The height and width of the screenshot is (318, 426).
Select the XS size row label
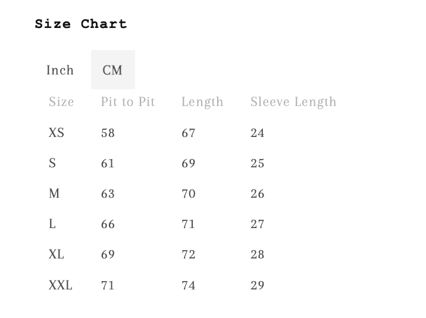(x=57, y=133)
